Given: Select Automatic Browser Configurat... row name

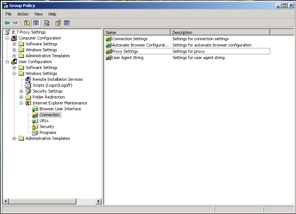Looking at the screenshot, I should pyautogui.click(x=141, y=45).
